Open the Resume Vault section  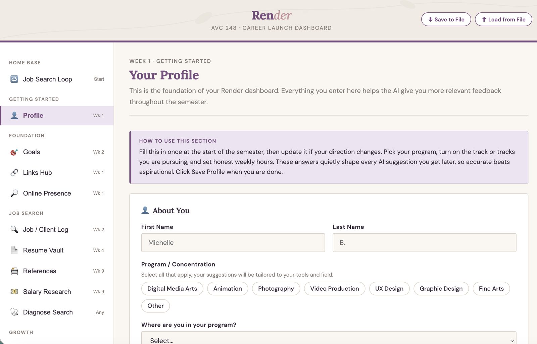[x=57, y=250]
